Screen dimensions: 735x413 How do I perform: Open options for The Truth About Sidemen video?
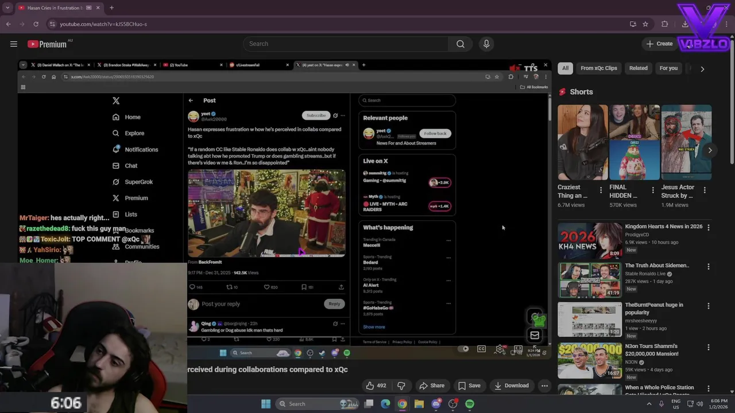[708, 266]
